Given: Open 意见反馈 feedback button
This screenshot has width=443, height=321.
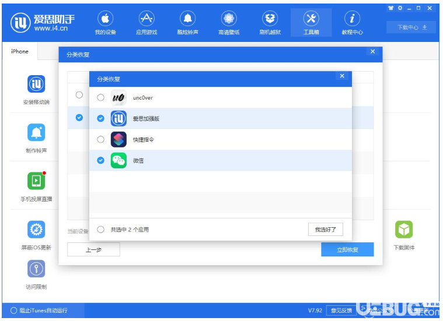Looking at the screenshot, I should [341, 311].
